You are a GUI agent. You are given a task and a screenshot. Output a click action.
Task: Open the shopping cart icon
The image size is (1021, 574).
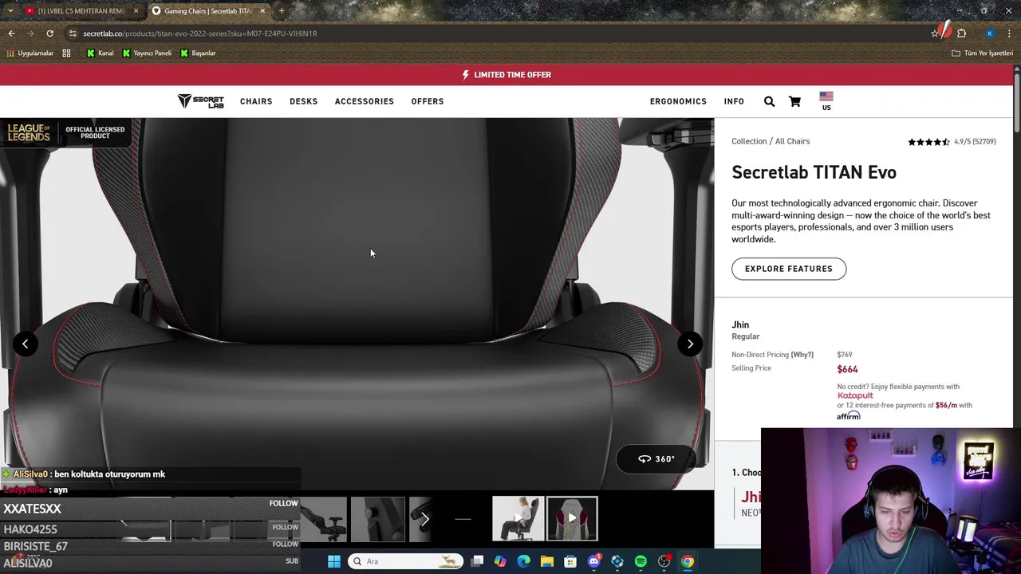(x=794, y=101)
